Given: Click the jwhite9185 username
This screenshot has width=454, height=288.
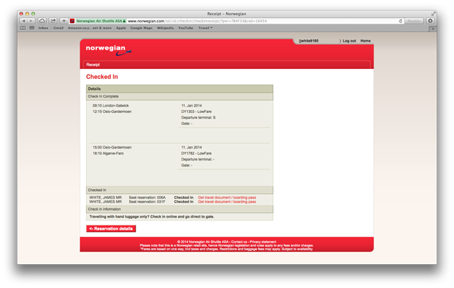Looking at the screenshot, I should coord(309,40).
